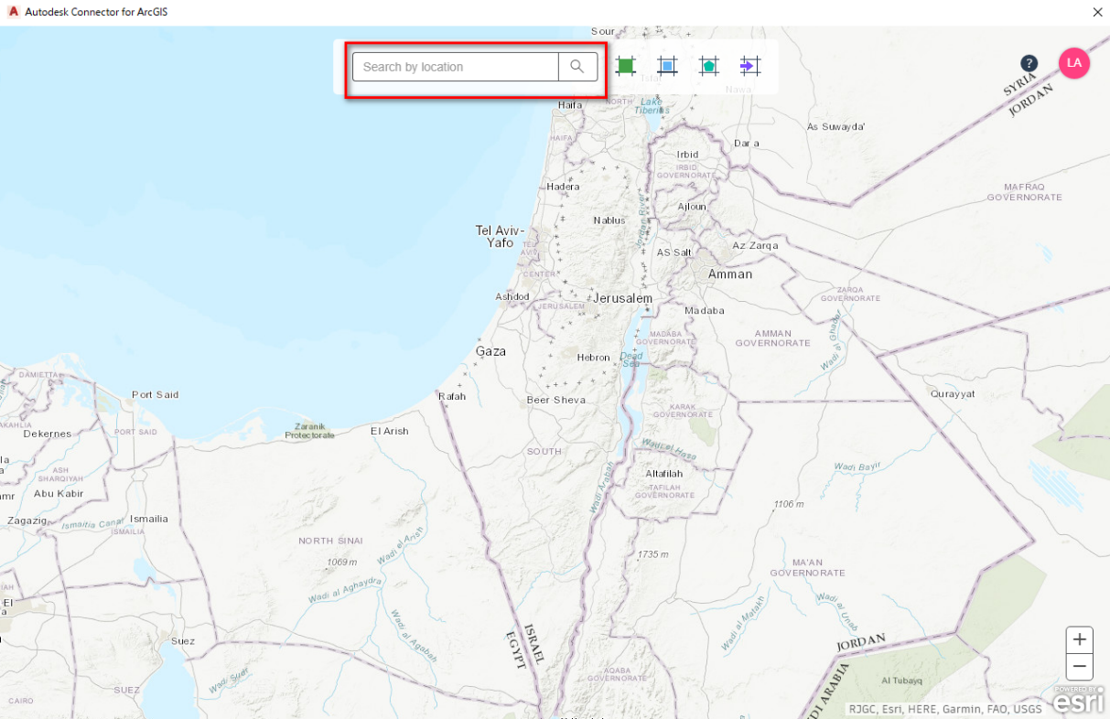This screenshot has height=719, width=1110.
Task: Click the Autodesk logo in title bar
Action: click(13, 12)
